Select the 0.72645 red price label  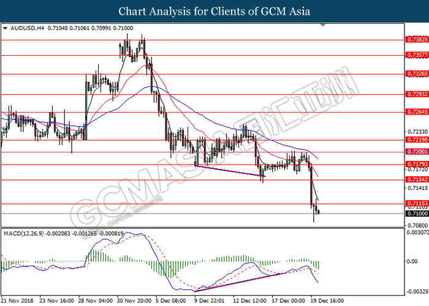[x=414, y=113]
